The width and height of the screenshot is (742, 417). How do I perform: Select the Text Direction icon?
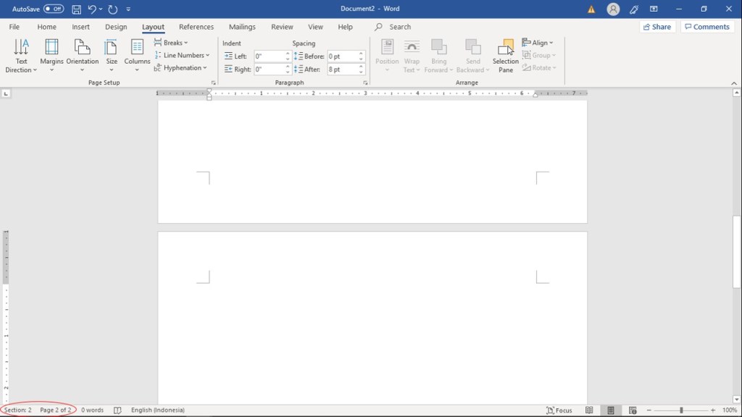[21, 48]
